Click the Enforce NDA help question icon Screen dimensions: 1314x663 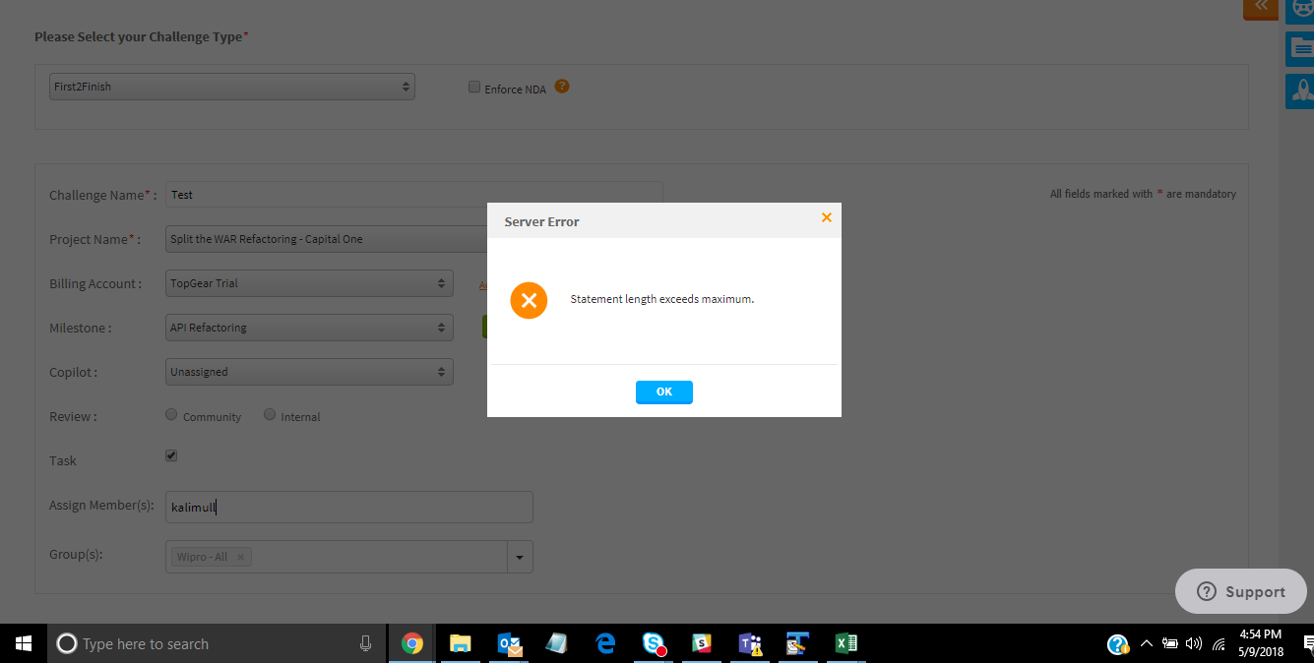pyautogui.click(x=562, y=87)
